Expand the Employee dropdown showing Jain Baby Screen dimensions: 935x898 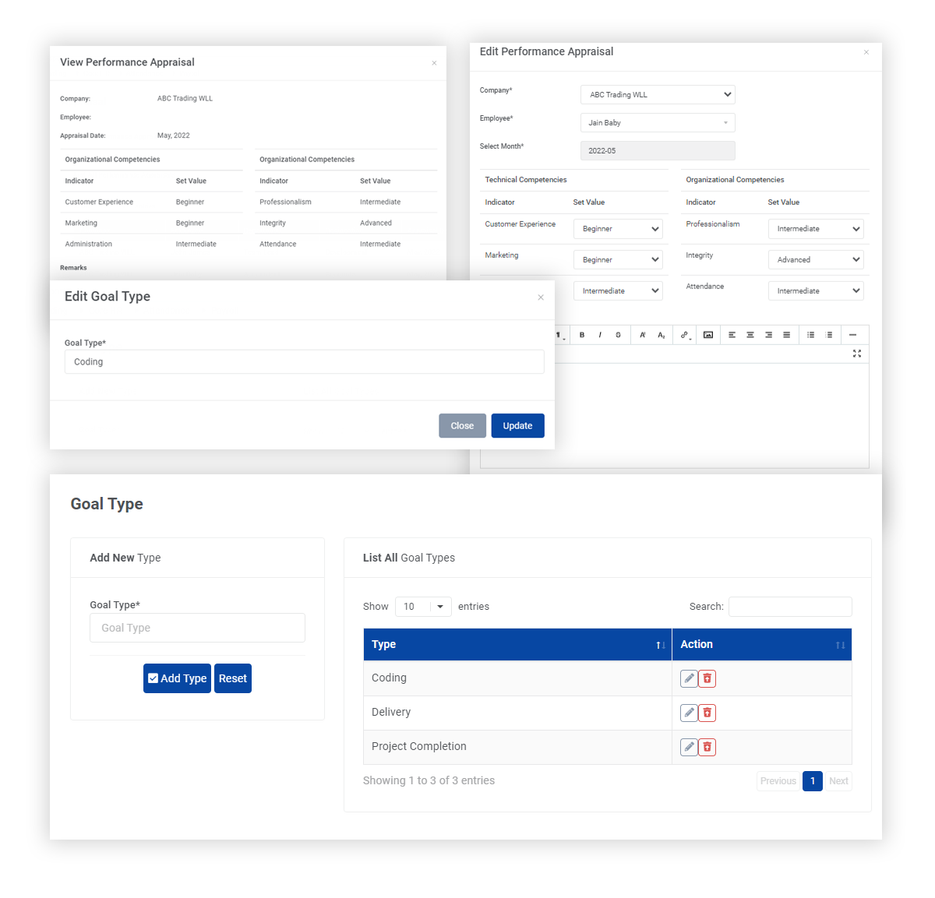point(658,123)
